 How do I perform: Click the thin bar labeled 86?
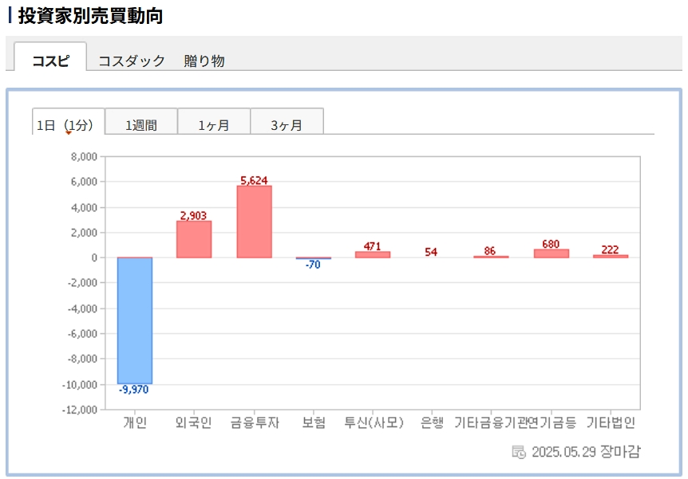490,257
